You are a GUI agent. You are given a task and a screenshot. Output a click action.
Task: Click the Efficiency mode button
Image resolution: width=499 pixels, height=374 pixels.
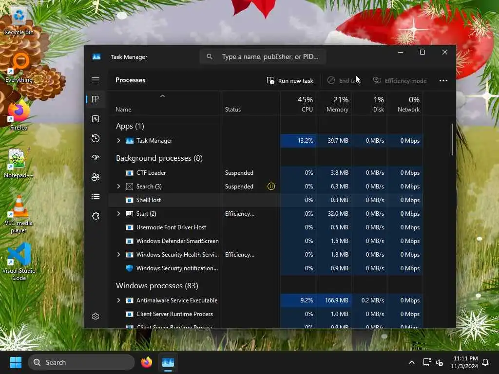click(400, 81)
